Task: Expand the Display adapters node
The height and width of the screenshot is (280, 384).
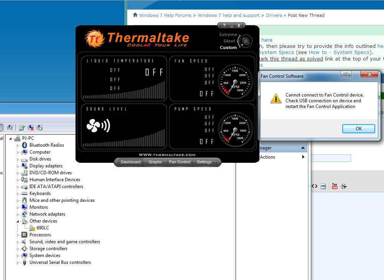Action: [18, 166]
